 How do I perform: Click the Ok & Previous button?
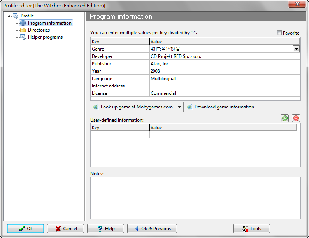[152, 229]
